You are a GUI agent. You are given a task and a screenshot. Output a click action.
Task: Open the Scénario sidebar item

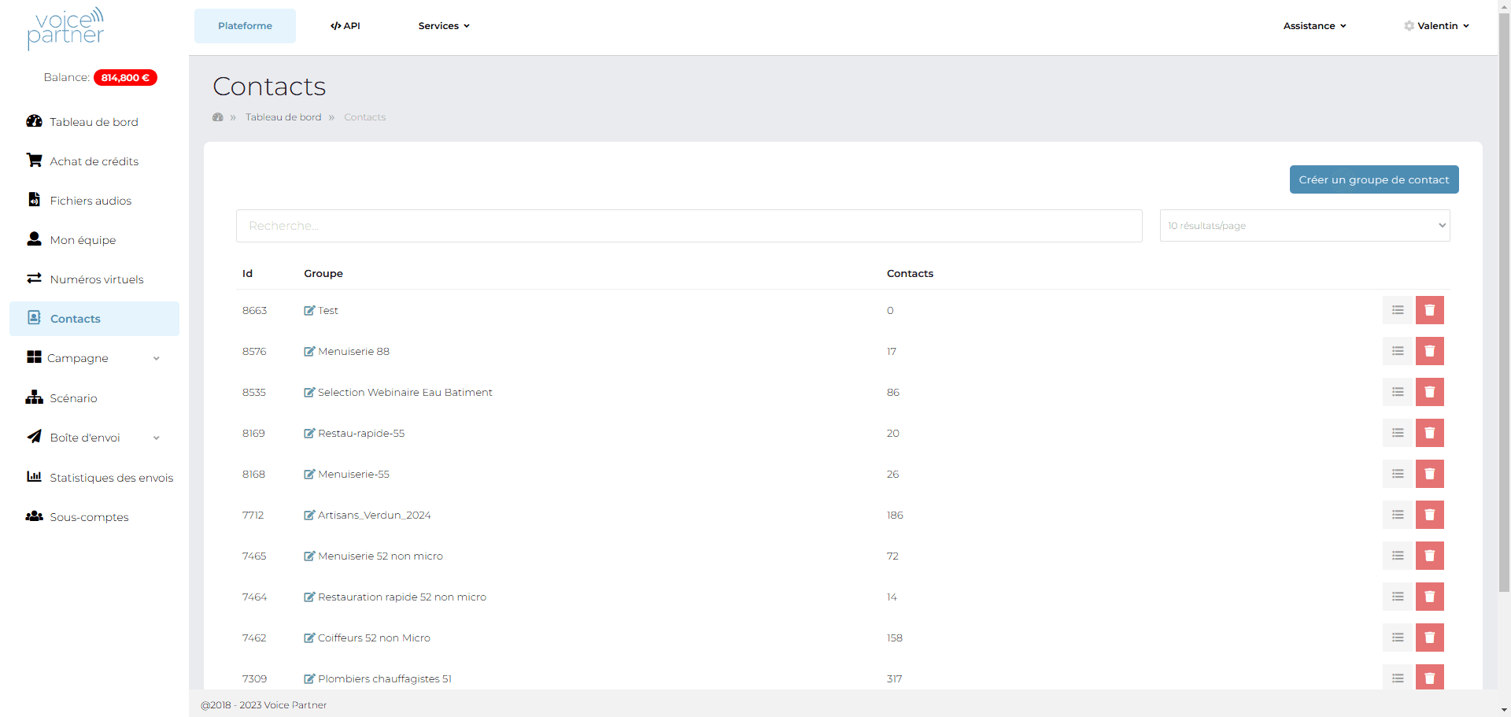pos(94,398)
